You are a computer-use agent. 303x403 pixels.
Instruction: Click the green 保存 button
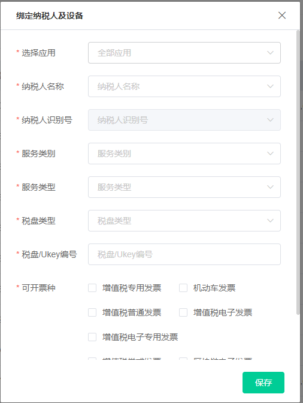coord(263,383)
